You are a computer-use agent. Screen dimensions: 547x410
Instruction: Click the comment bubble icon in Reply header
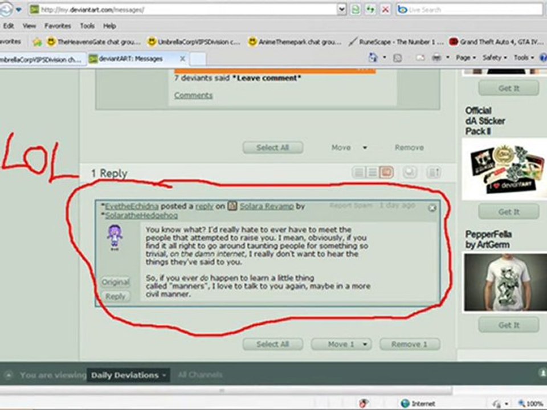tap(410, 172)
